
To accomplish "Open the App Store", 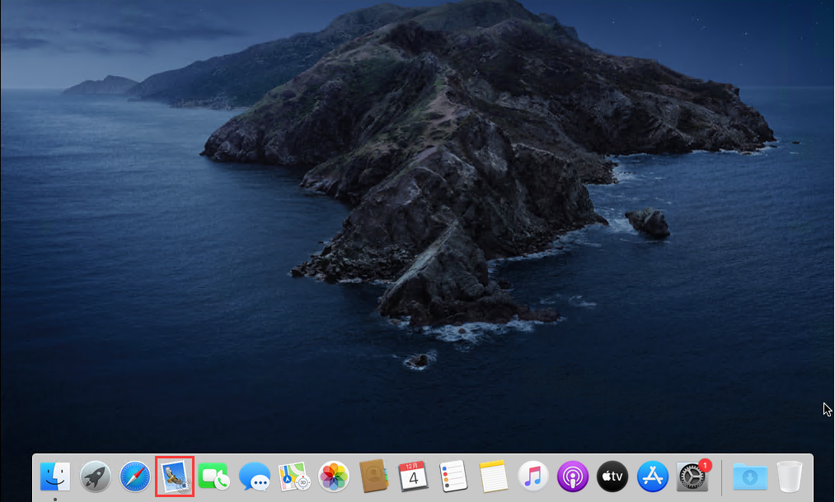I will pos(653,476).
